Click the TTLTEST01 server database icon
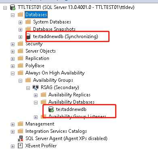 pyautogui.click(x=13, y=7)
